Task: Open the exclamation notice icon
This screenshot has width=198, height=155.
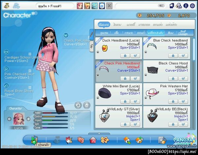Action: pyautogui.click(x=186, y=6)
